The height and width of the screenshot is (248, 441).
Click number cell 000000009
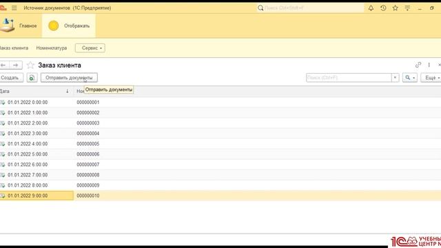pyautogui.click(x=88, y=185)
